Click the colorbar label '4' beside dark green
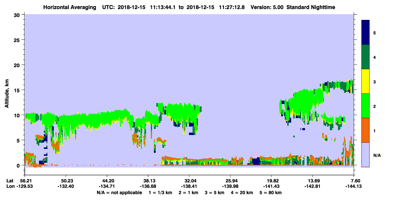This screenshot has height=201, width=393. point(375,57)
